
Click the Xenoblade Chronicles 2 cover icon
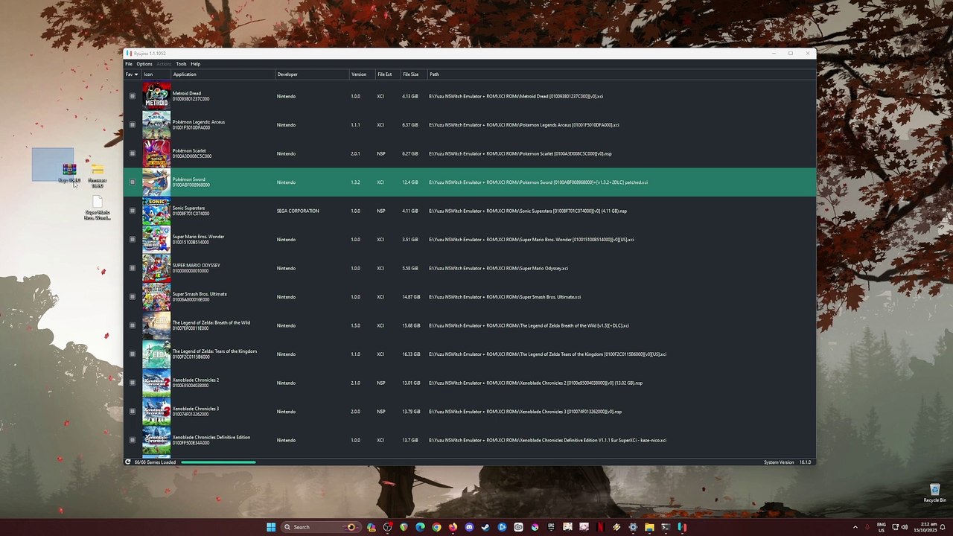156,383
